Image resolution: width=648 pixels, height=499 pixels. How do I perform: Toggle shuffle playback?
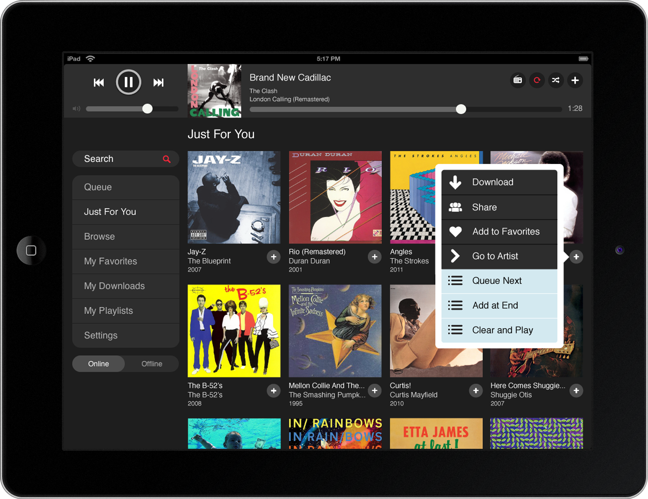(x=556, y=80)
